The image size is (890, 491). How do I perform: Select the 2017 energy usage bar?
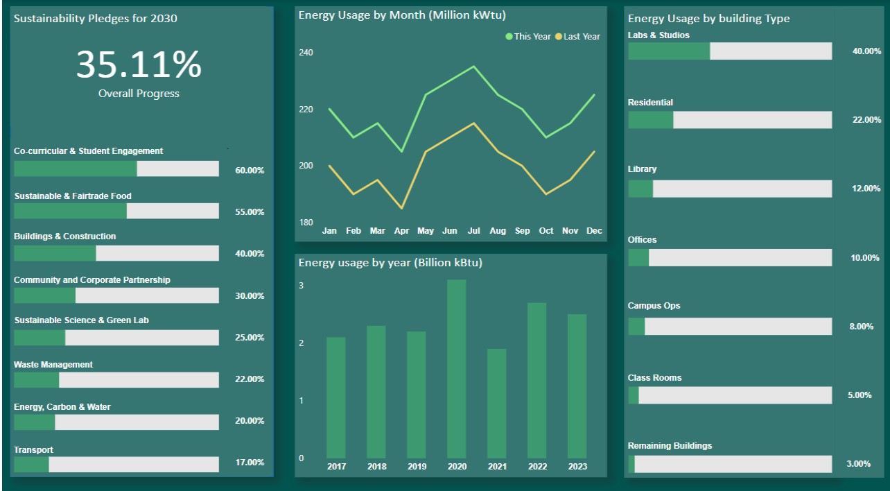click(x=336, y=397)
